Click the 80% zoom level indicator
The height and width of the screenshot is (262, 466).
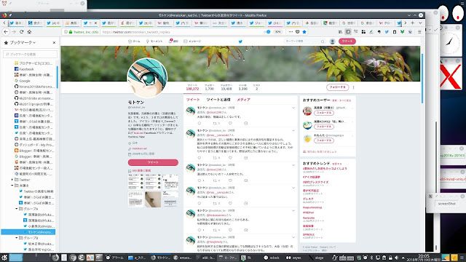point(277,32)
